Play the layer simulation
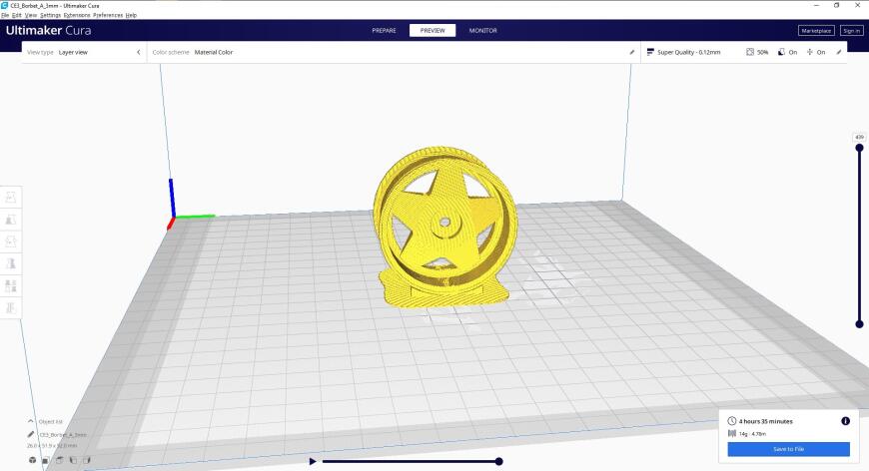 (x=313, y=461)
